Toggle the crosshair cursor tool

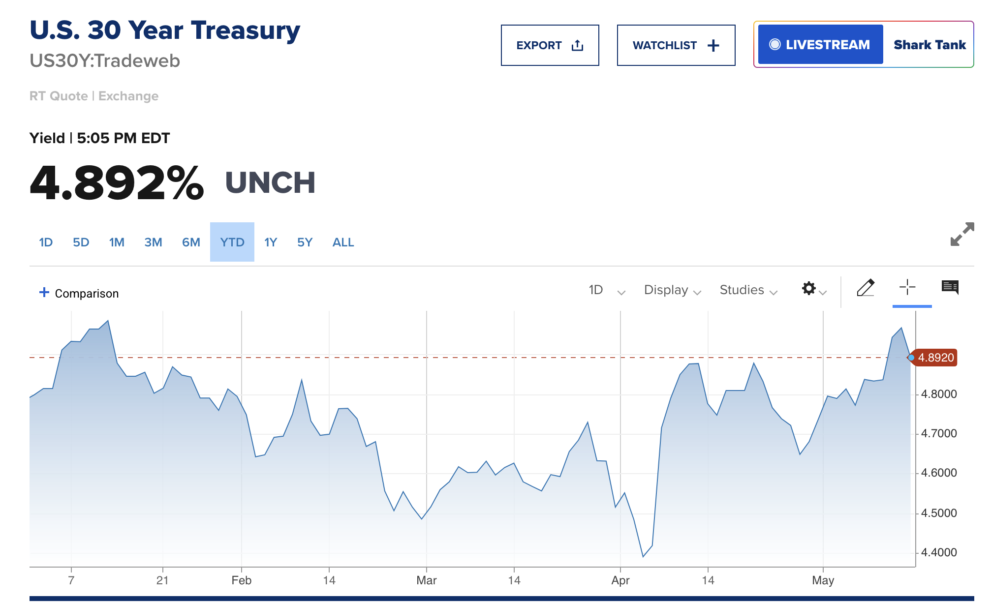(907, 287)
